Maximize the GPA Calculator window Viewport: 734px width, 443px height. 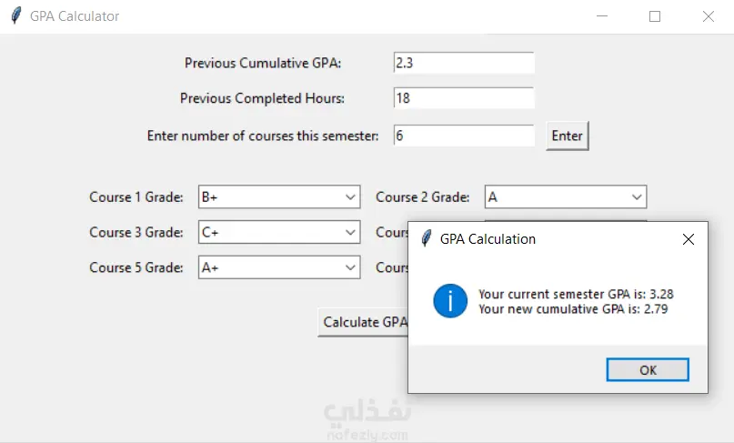click(655, 16)
